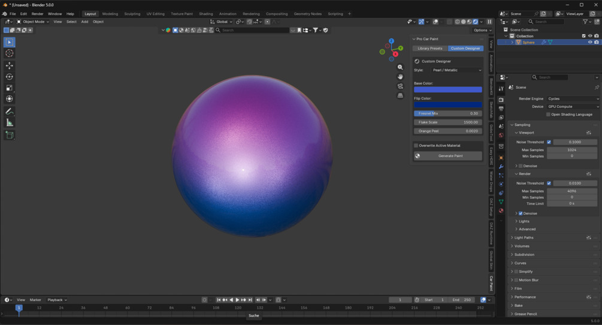Open the Tool properties tab

501,89
